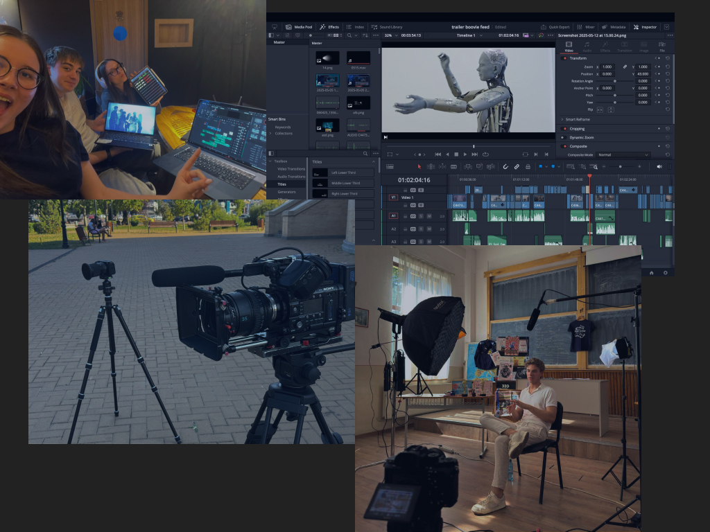The image size is (710, 532).
Task: Select the Trim Edit Mode tool
Action: tap(431, 167)
